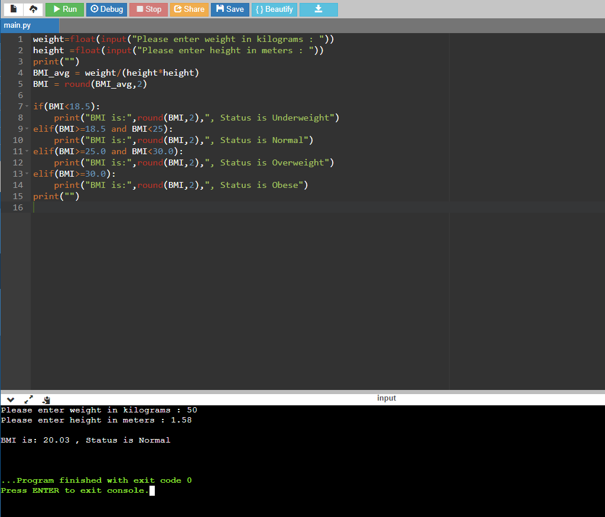Click the 'Status is Underweight' print statement

tap(196, 118)
